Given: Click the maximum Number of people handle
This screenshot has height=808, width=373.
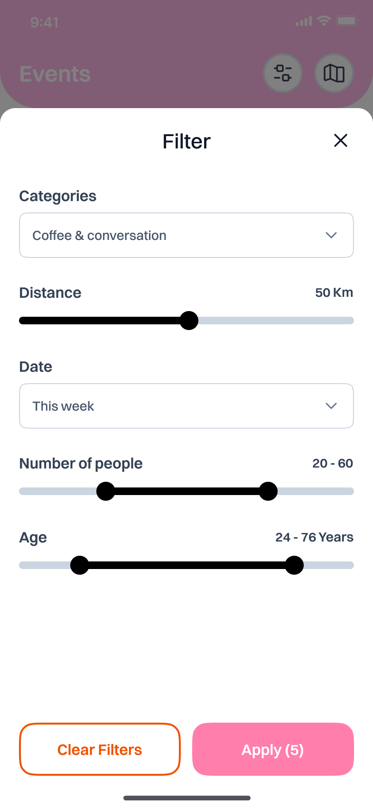Looking at the screenshot, I should click(x=268, y=491).
